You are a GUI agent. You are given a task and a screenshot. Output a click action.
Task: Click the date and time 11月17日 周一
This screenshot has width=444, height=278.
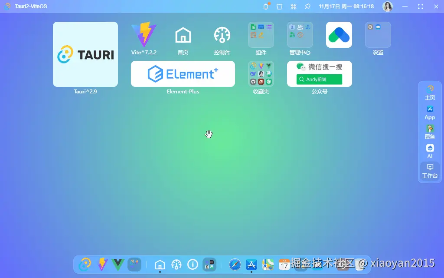346,7
